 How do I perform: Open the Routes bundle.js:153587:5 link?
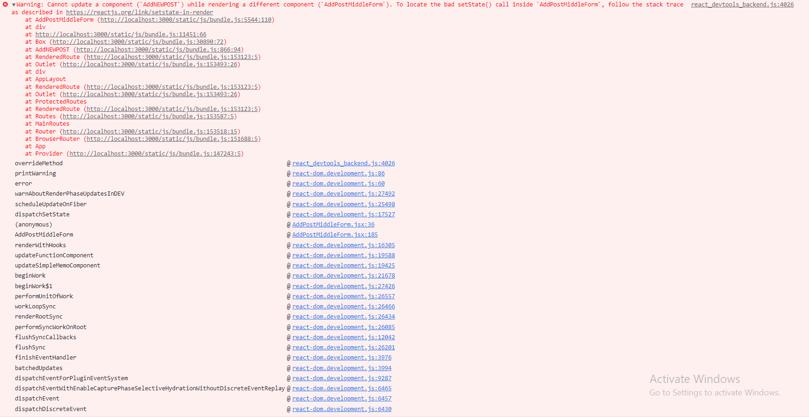coord(148,116)
